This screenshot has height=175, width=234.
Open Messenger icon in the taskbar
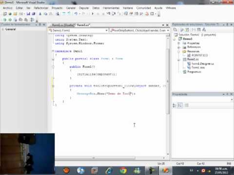tap(137, 171)
